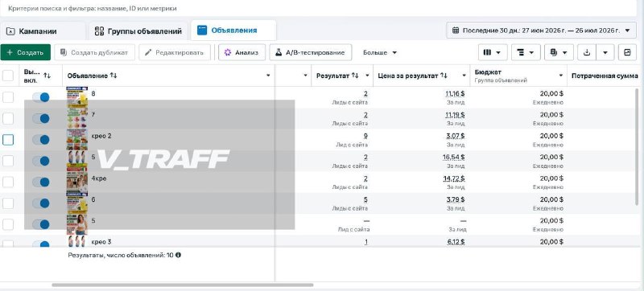Check the select-all header checkbox
644x291 pixels.
click(x=8, y=76)
